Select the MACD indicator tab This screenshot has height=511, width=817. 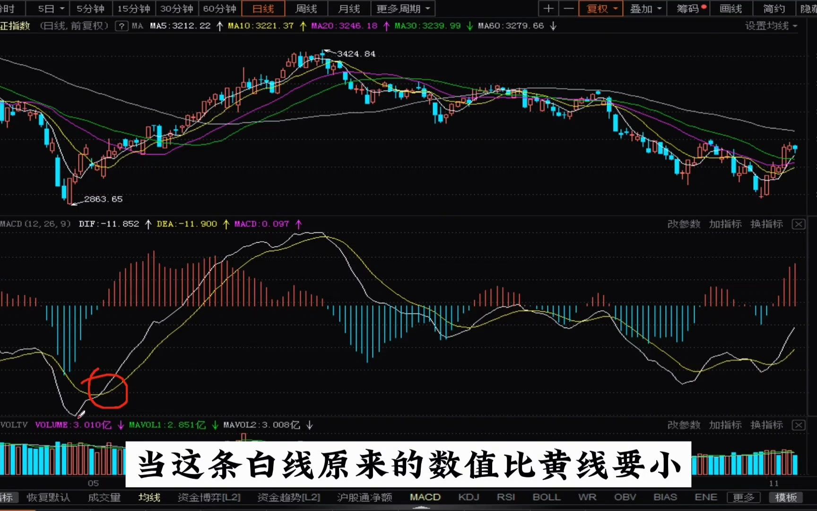pyautogui.click(x=425, y=497)
